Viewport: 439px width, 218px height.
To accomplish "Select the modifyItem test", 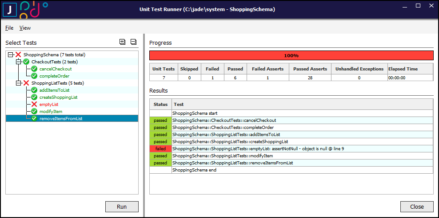I will (x=51, y=111).
